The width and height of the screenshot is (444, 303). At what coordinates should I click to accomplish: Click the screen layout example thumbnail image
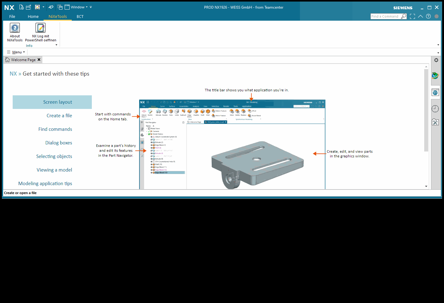(x=232, y=144)
